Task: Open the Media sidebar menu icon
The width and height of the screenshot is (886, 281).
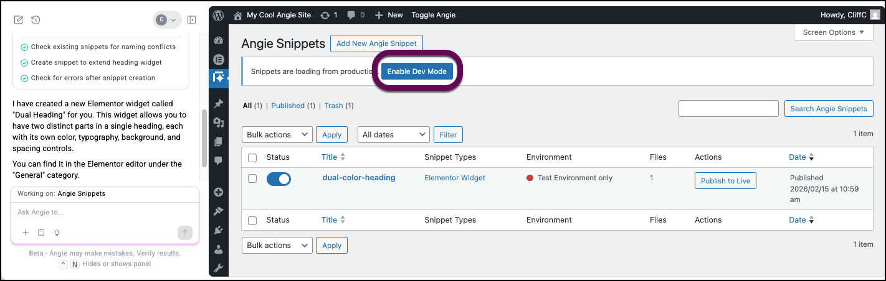Action: (219, 122)
